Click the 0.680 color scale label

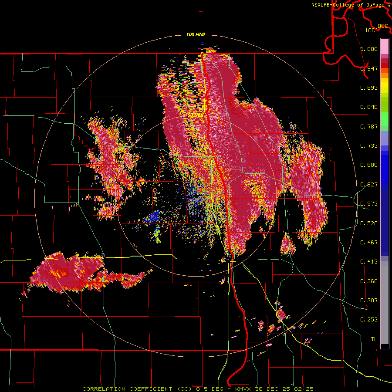pos(369,165)
